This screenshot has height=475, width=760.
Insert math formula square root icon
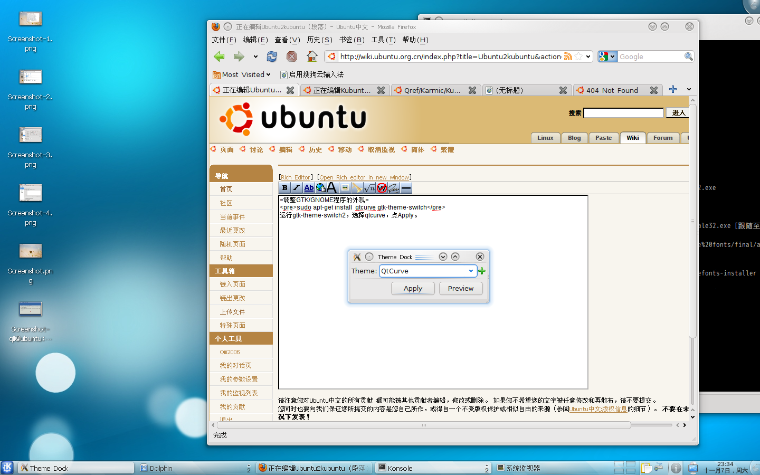pyautogui.click(x=369, y=188)
